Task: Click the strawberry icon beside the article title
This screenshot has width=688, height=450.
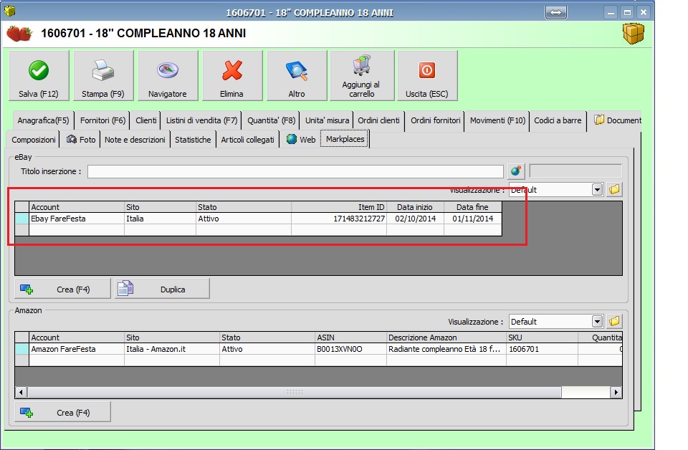Action: pos(19,34)
